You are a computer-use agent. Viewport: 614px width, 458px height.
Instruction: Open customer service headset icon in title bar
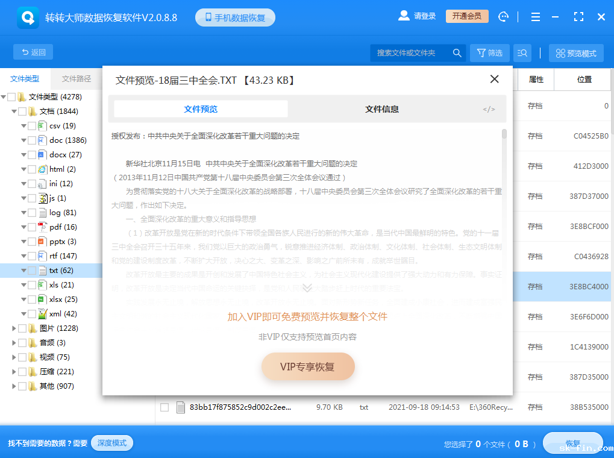(x=504, y=16)
